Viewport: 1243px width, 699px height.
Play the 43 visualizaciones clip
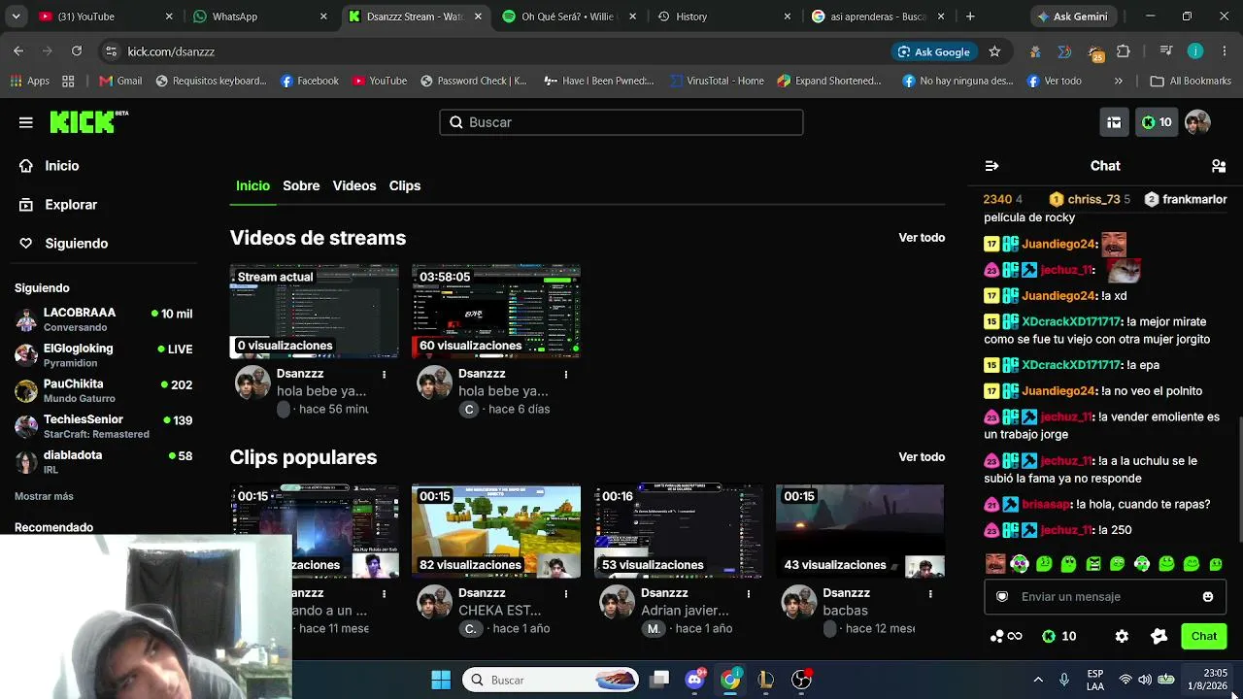coord(860,530)
